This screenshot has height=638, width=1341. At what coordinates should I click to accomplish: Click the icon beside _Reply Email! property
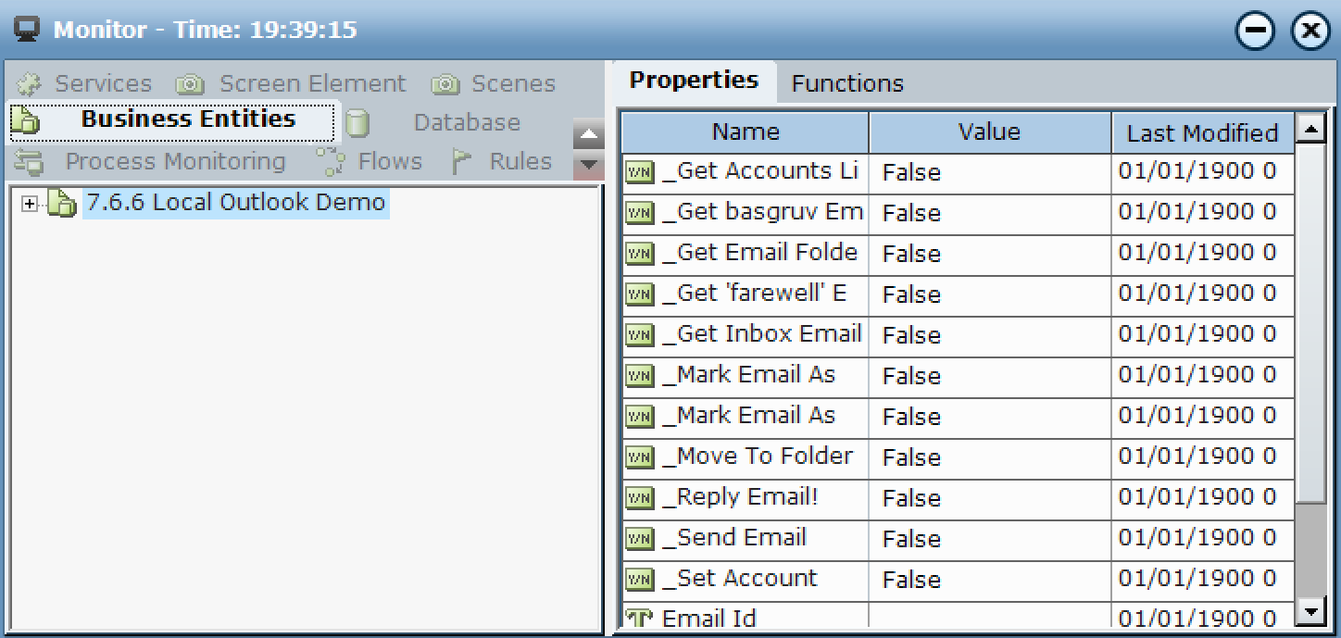pyautogui.click(x=639, y=498)
